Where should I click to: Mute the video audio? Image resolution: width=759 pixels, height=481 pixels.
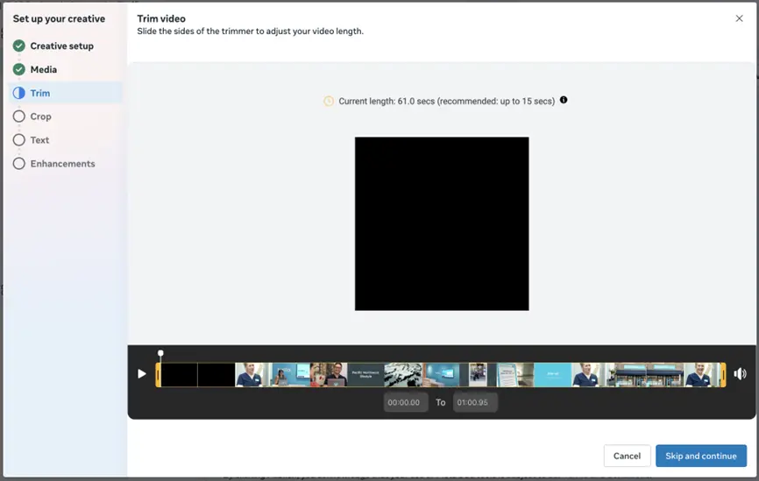click(740, 373)
